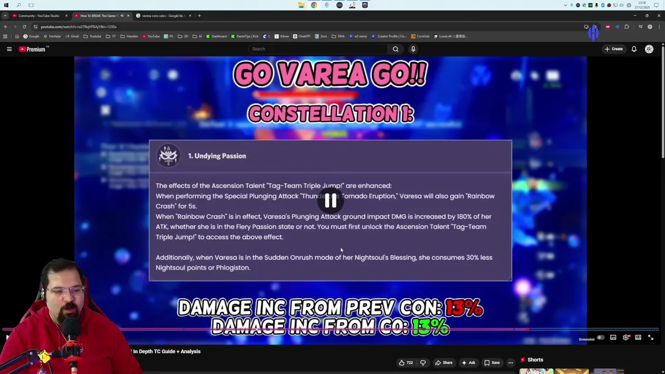
Task: Open the Dashboard bookmark
Action: [216, 36]
